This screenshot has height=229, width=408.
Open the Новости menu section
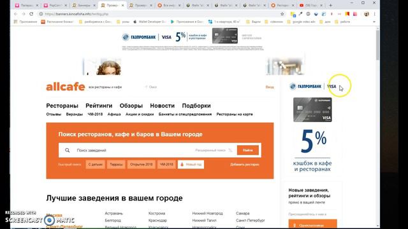tap(163, 106)
